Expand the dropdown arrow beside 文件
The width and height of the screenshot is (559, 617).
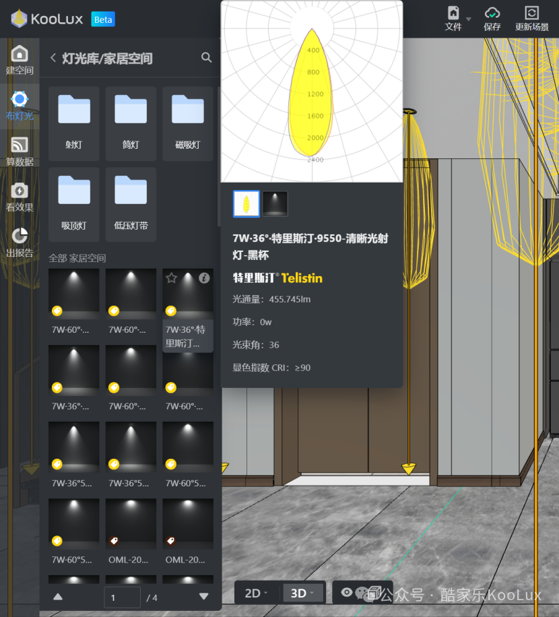tap(468, 19)
